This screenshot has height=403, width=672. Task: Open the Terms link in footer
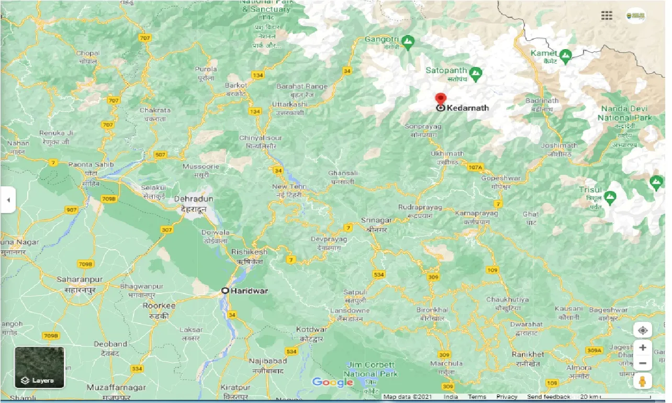[x=477, y=397]
